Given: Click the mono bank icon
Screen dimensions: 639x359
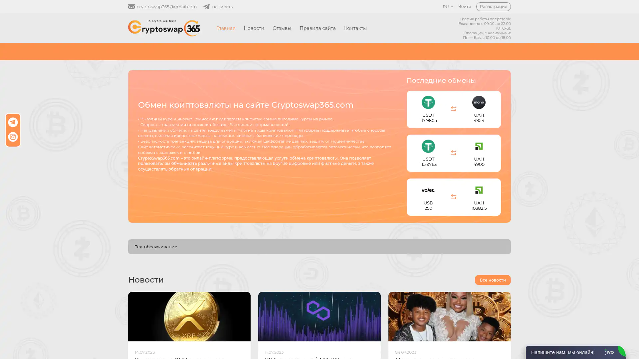Looking at the screenshot, I should click(x=479, y=102).
